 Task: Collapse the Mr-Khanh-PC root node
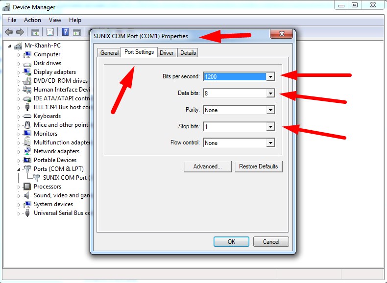9,46
